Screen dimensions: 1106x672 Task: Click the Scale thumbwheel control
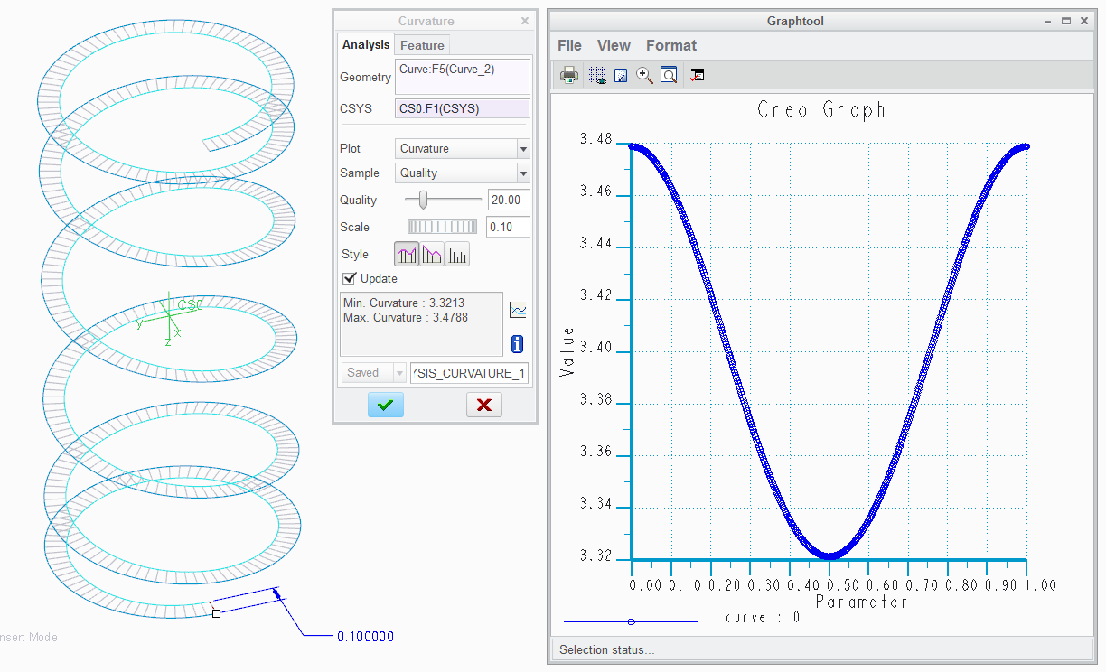442,227
